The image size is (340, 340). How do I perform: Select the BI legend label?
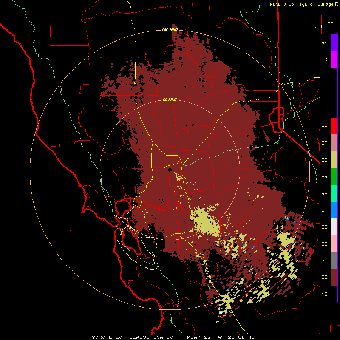(x=324, y=277)
